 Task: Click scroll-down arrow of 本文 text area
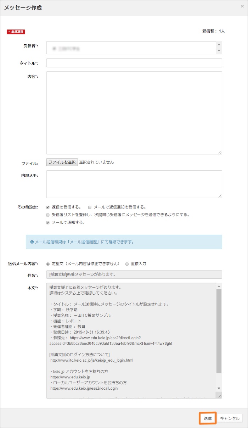[219, 388]
